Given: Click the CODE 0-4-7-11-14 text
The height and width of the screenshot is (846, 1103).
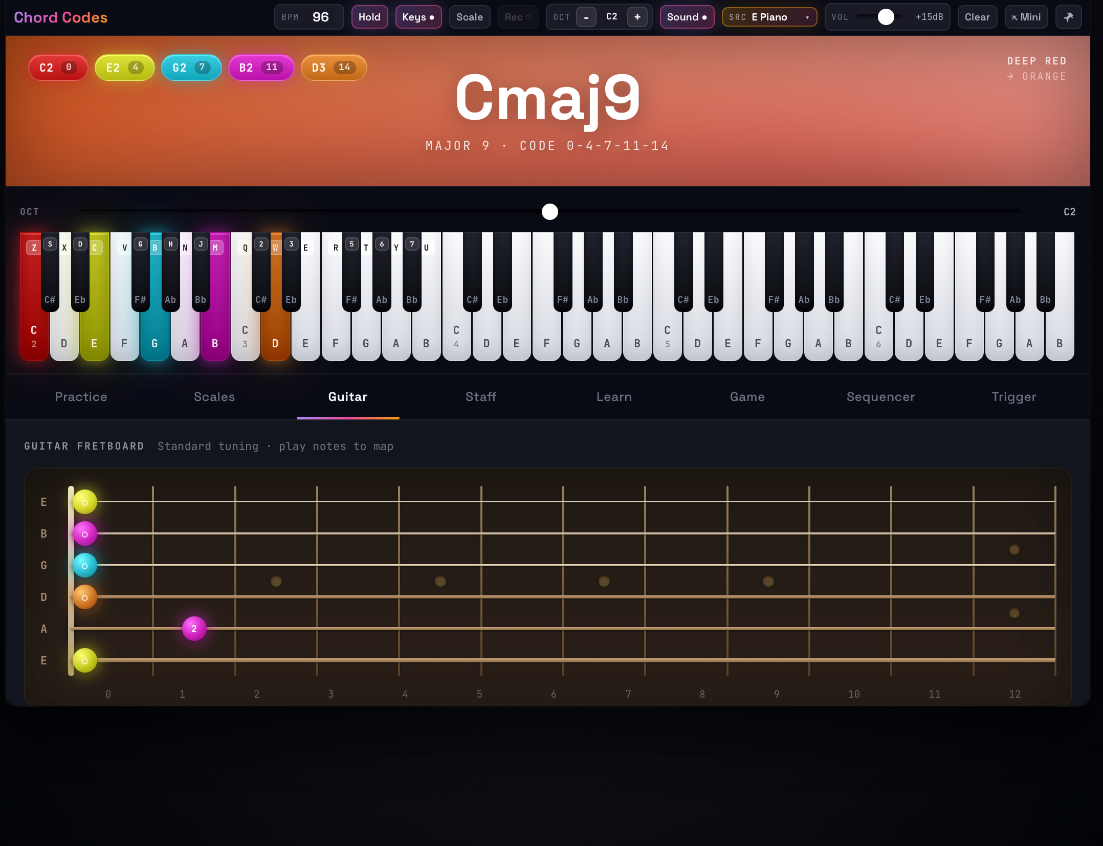Looking at the screenshot, I should 594,146.
